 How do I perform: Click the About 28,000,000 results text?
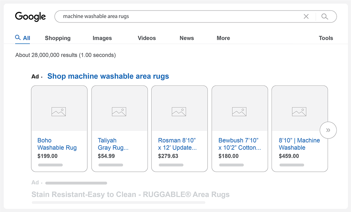pyautogui.click(x=66, y=55)
